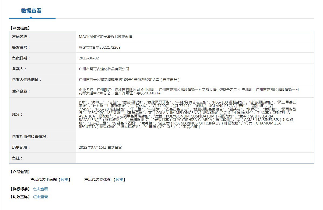
Task: Click the 成分 row label
Action: pyautogui.click(x=17, y=114)
